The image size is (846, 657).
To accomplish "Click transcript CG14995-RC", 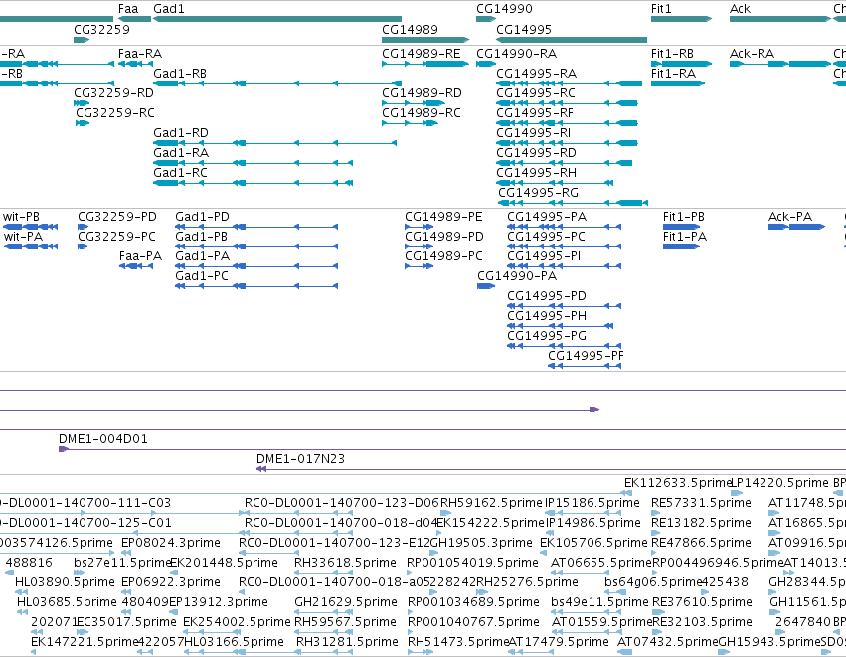I will click(567, 103).
